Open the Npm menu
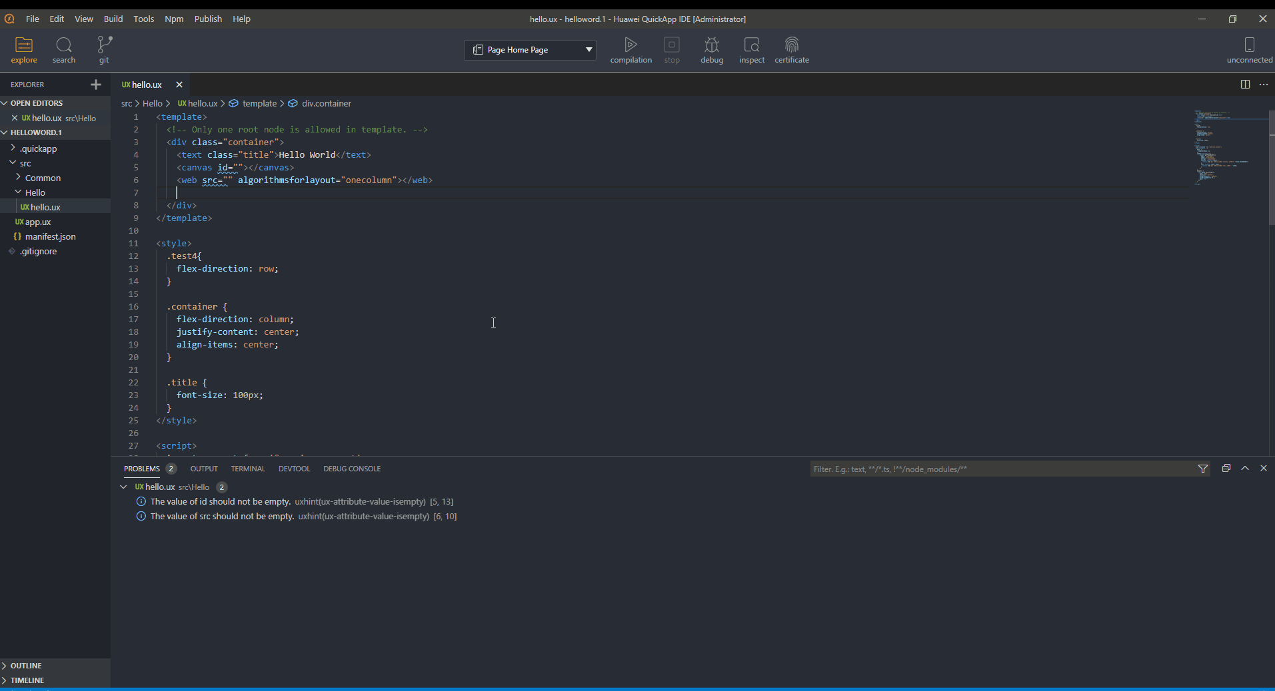 (x=174, y=19)
